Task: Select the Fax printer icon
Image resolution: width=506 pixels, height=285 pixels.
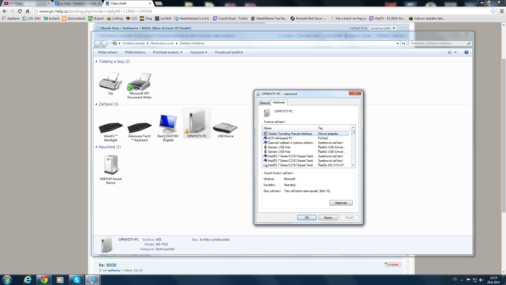Action: point(110,82)
